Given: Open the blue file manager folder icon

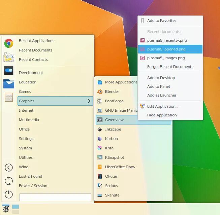Looking at the screenshot, I should coord(9,84).
